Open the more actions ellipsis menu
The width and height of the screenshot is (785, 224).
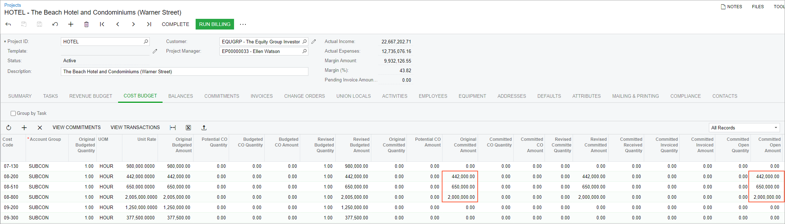coord(243,24)
